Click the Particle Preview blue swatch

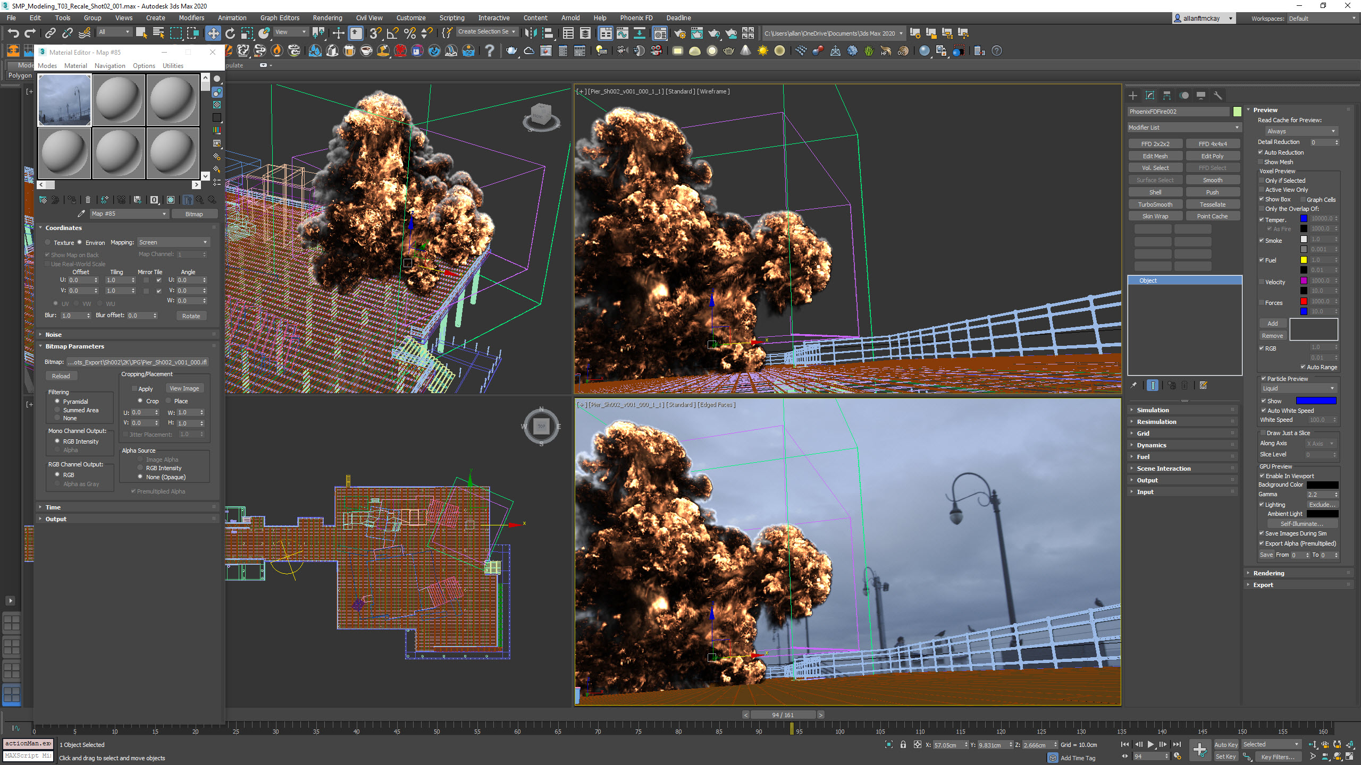click(1316, 401)
